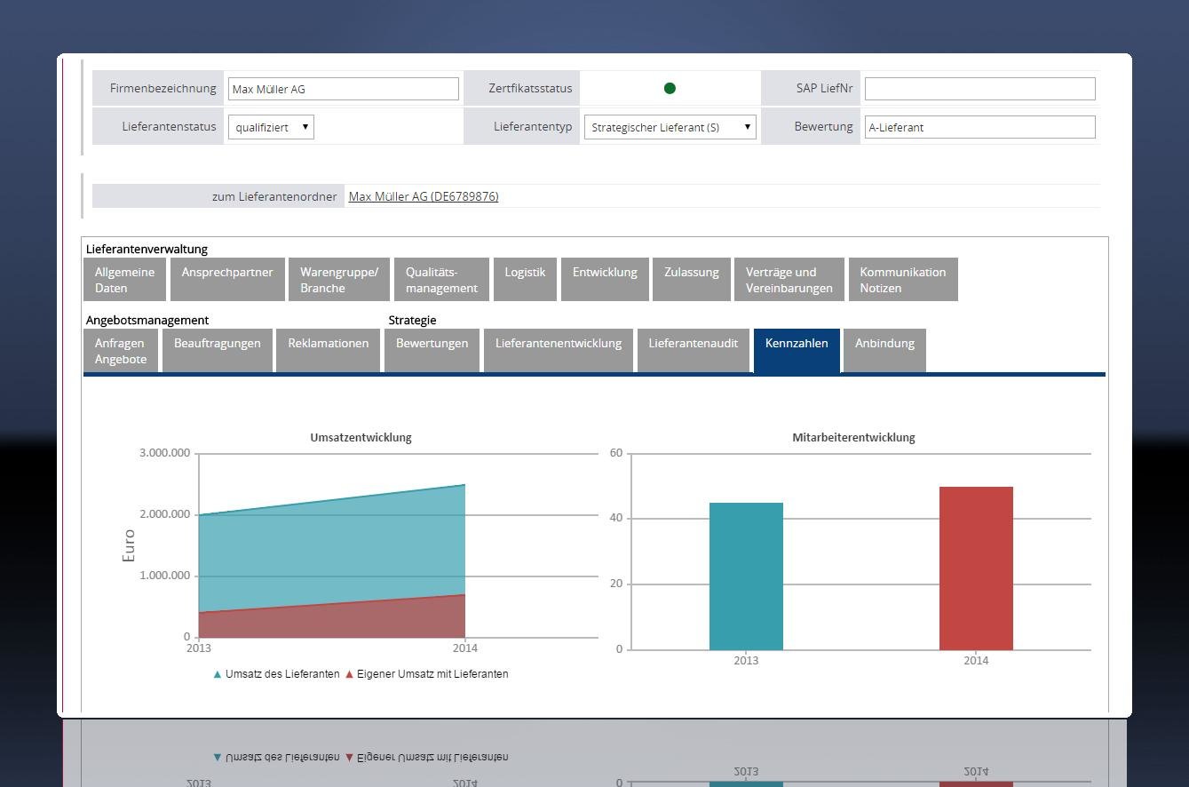Open the Verträge und Vereinbarungen tab
Image resolution: width=1189 pixels, height=787 pixels.
coord(789,280)
